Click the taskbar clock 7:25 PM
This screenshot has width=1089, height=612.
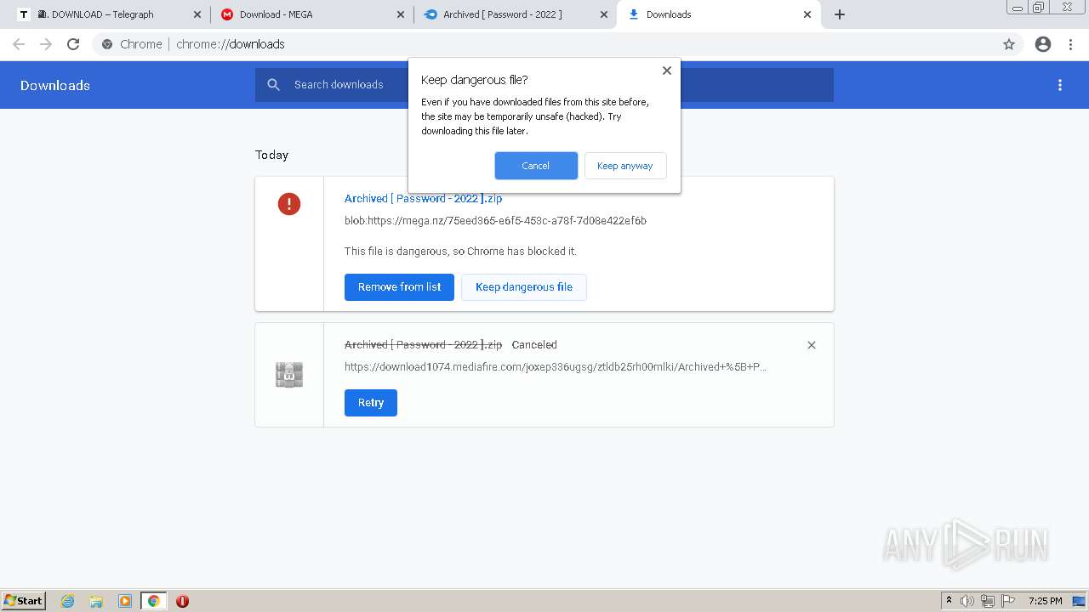pos(1046,601)
